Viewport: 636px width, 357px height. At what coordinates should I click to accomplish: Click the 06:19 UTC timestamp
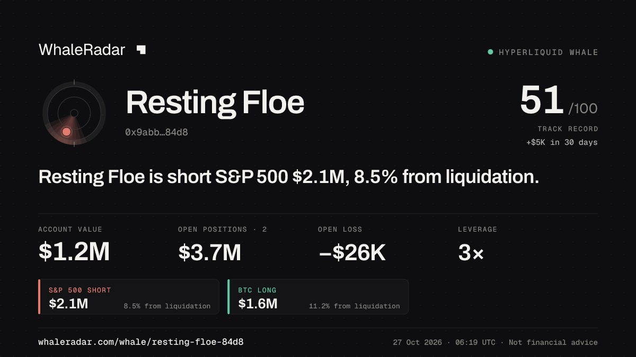pyautogui.click(x=475, y=342)
